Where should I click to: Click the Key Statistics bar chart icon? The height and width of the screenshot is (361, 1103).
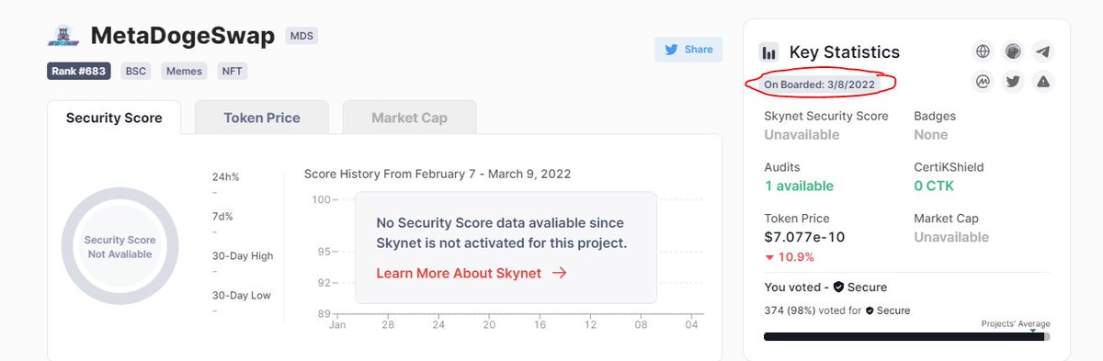tap(769, 52)
